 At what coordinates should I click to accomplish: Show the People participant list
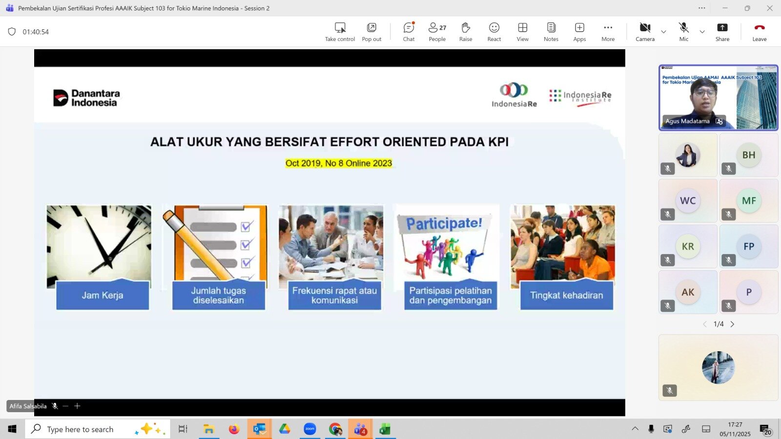pyautogui.click(x=437, y=32)
